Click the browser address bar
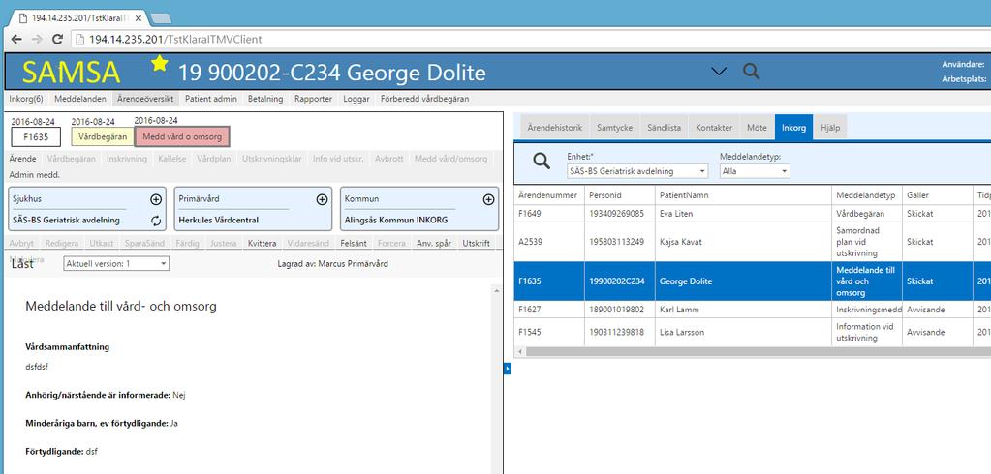Screen dimensions: 991x474 tap(531, 39)
